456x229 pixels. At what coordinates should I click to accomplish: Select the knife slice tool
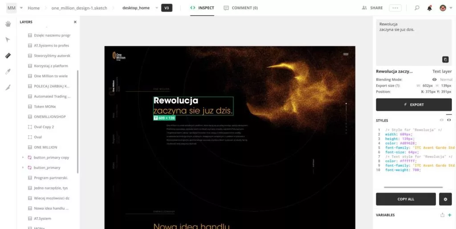point(8,88)
